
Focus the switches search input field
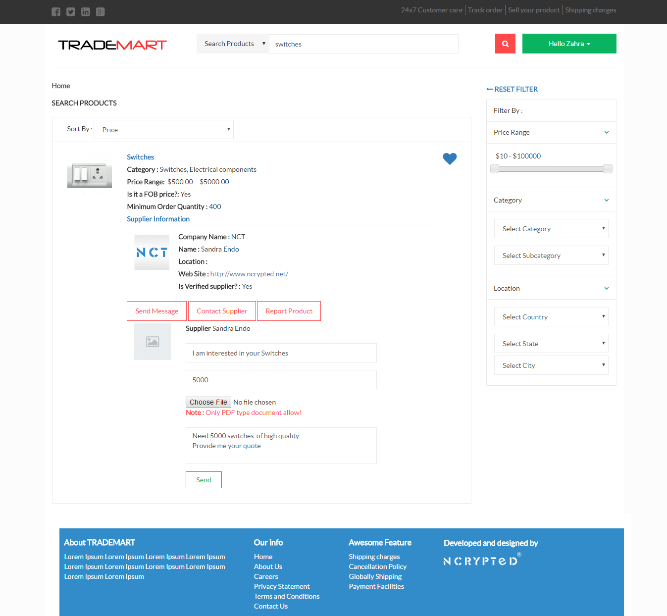pyautogui.click(x=363, y=44)
